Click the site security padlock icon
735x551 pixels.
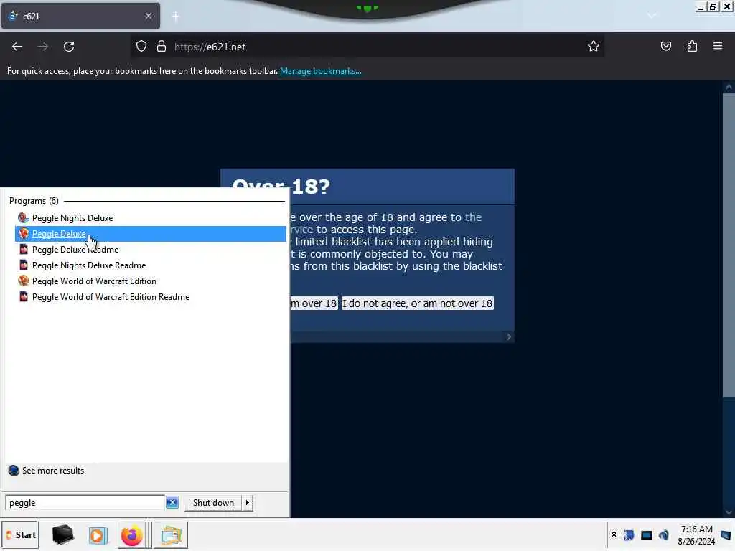[161, 47]
